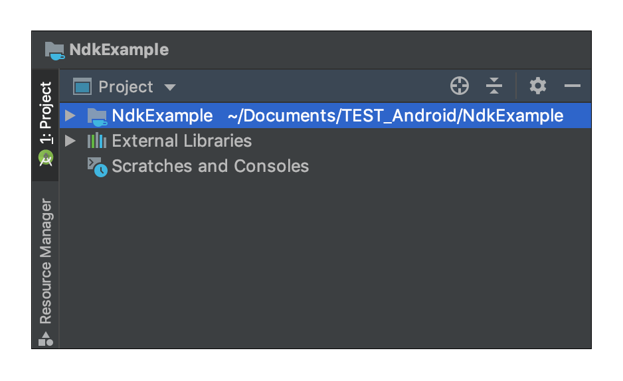The image size is (623, 381).
Task: Select the NdkExample root folder row
Action: pyautogui.click(x=325, y=115)
